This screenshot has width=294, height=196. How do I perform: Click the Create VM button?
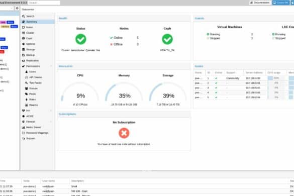pyautogui.click(x=281, y=3)
